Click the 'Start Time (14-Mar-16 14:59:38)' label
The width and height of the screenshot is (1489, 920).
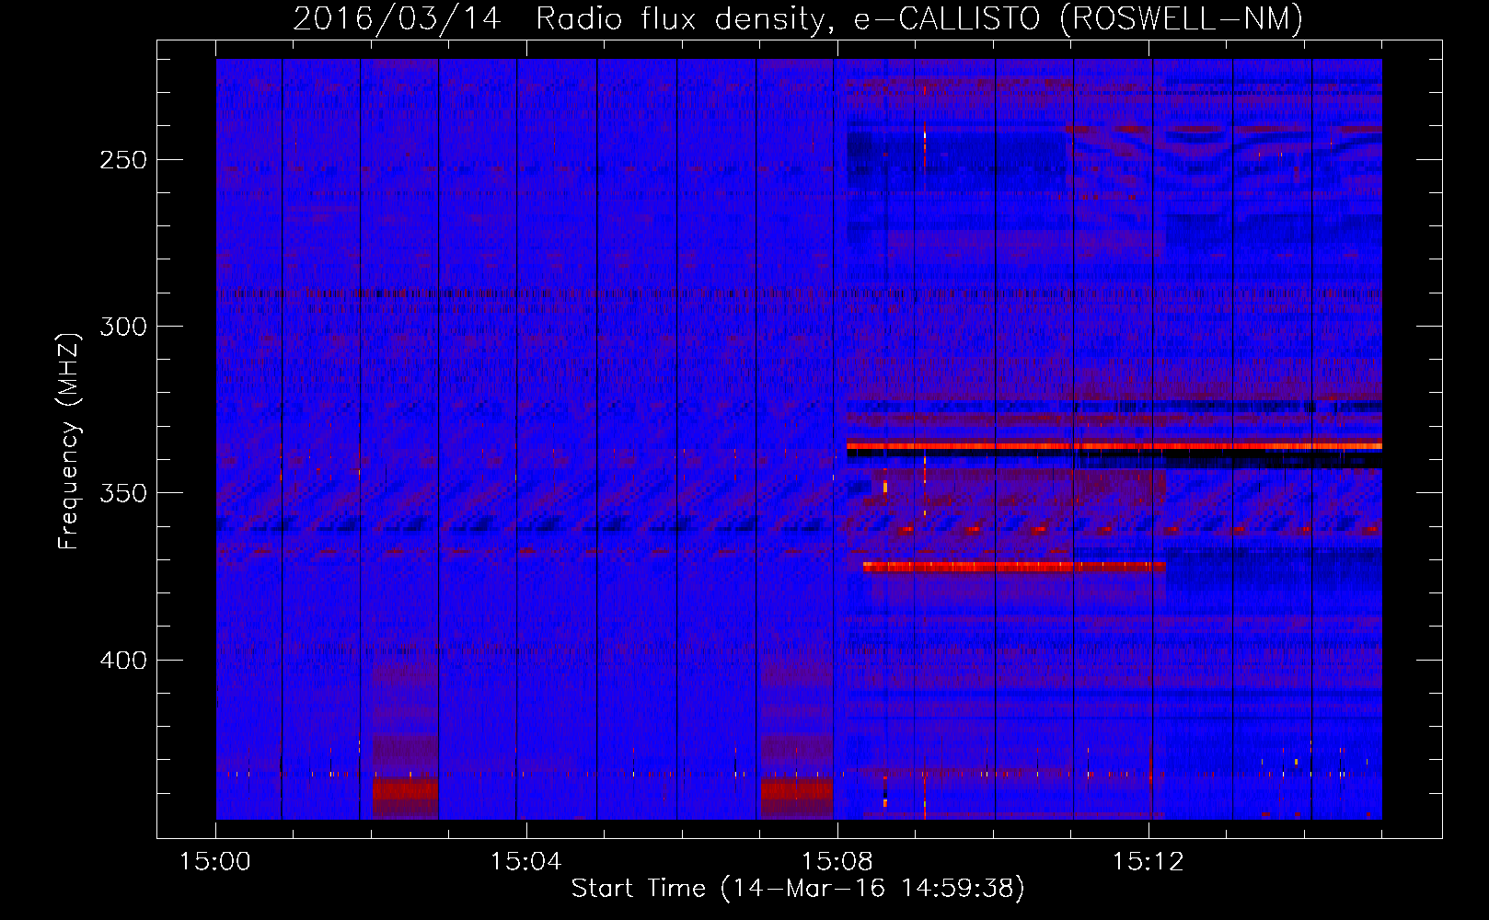click(x=798, y=889)
